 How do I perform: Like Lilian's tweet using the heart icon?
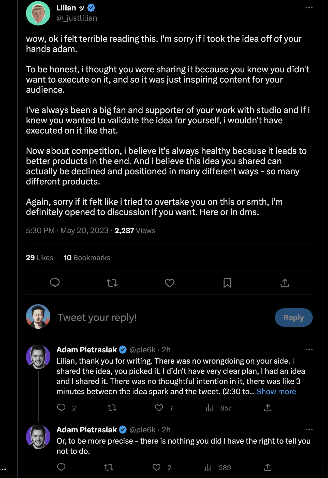tap(169, 283)
